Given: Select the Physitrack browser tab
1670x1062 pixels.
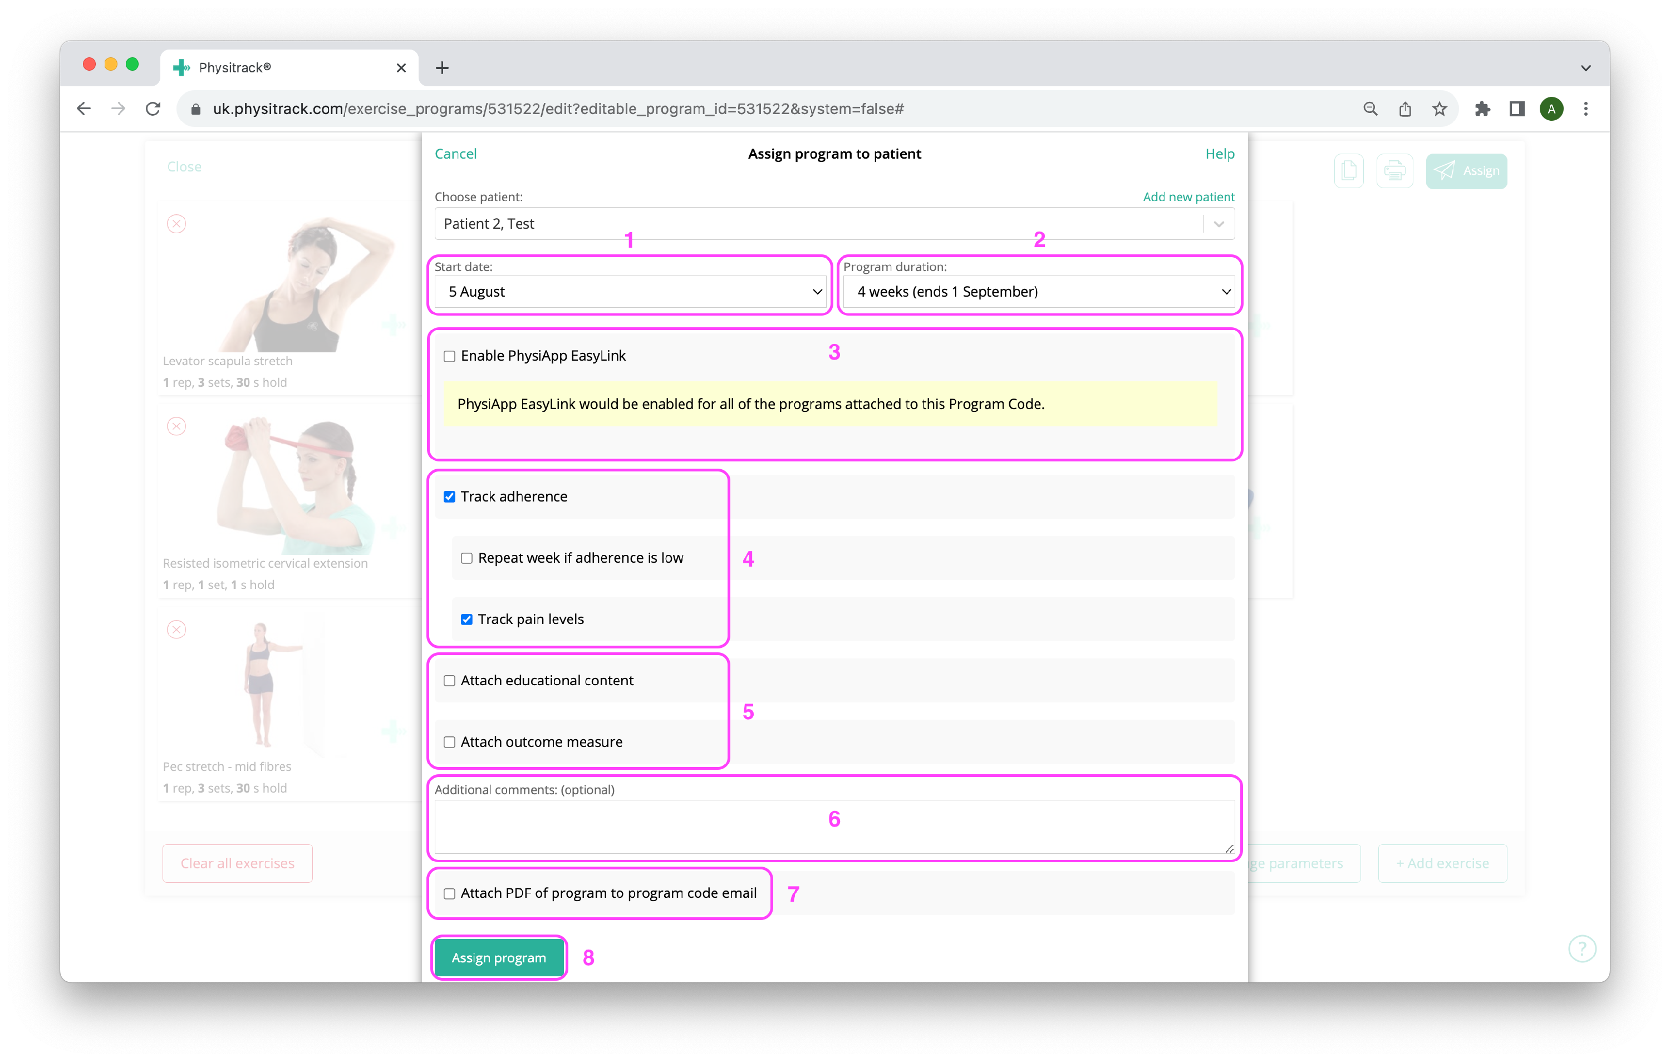Looking at the screenshot, I should coord(290,67).
